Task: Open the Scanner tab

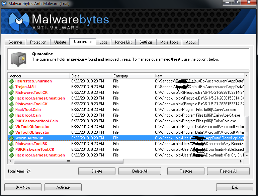Action: click(x=15, y=42)
